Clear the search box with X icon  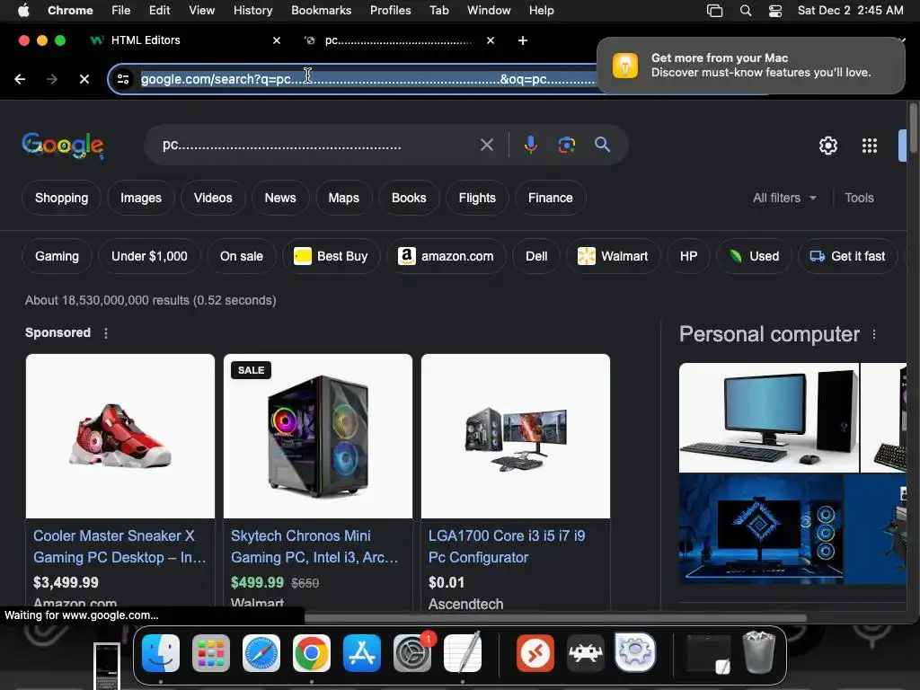click(x=486, y=145)
